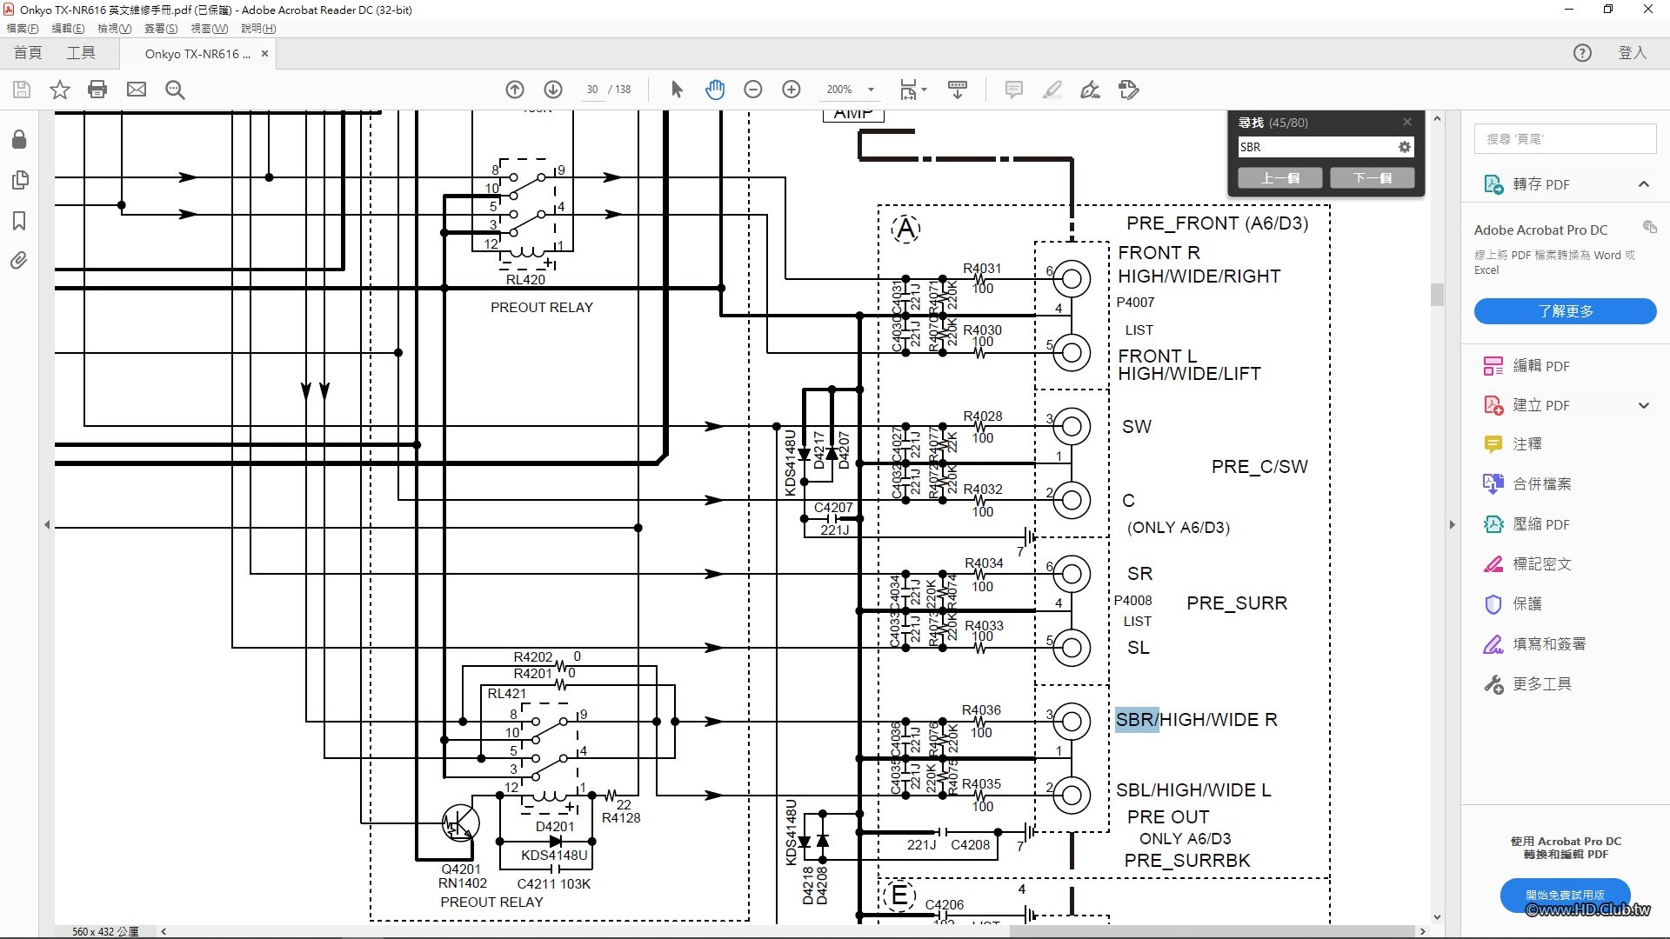Open the bookmarks side panel
The width and height of the screenshot is (1670, 939).
tap(19, 221)
